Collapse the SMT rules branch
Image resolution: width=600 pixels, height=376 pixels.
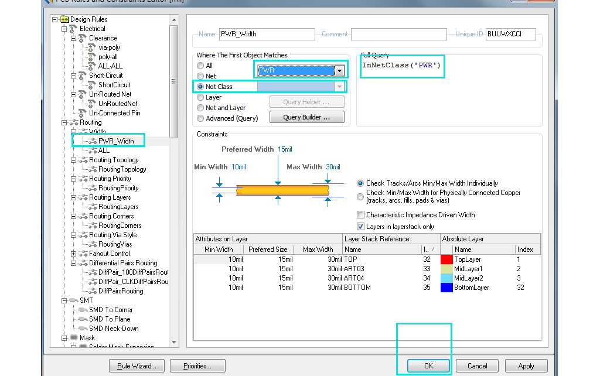tap(64, 300)
